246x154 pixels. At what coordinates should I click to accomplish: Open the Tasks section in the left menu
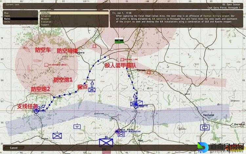click(x=20, y=16)
